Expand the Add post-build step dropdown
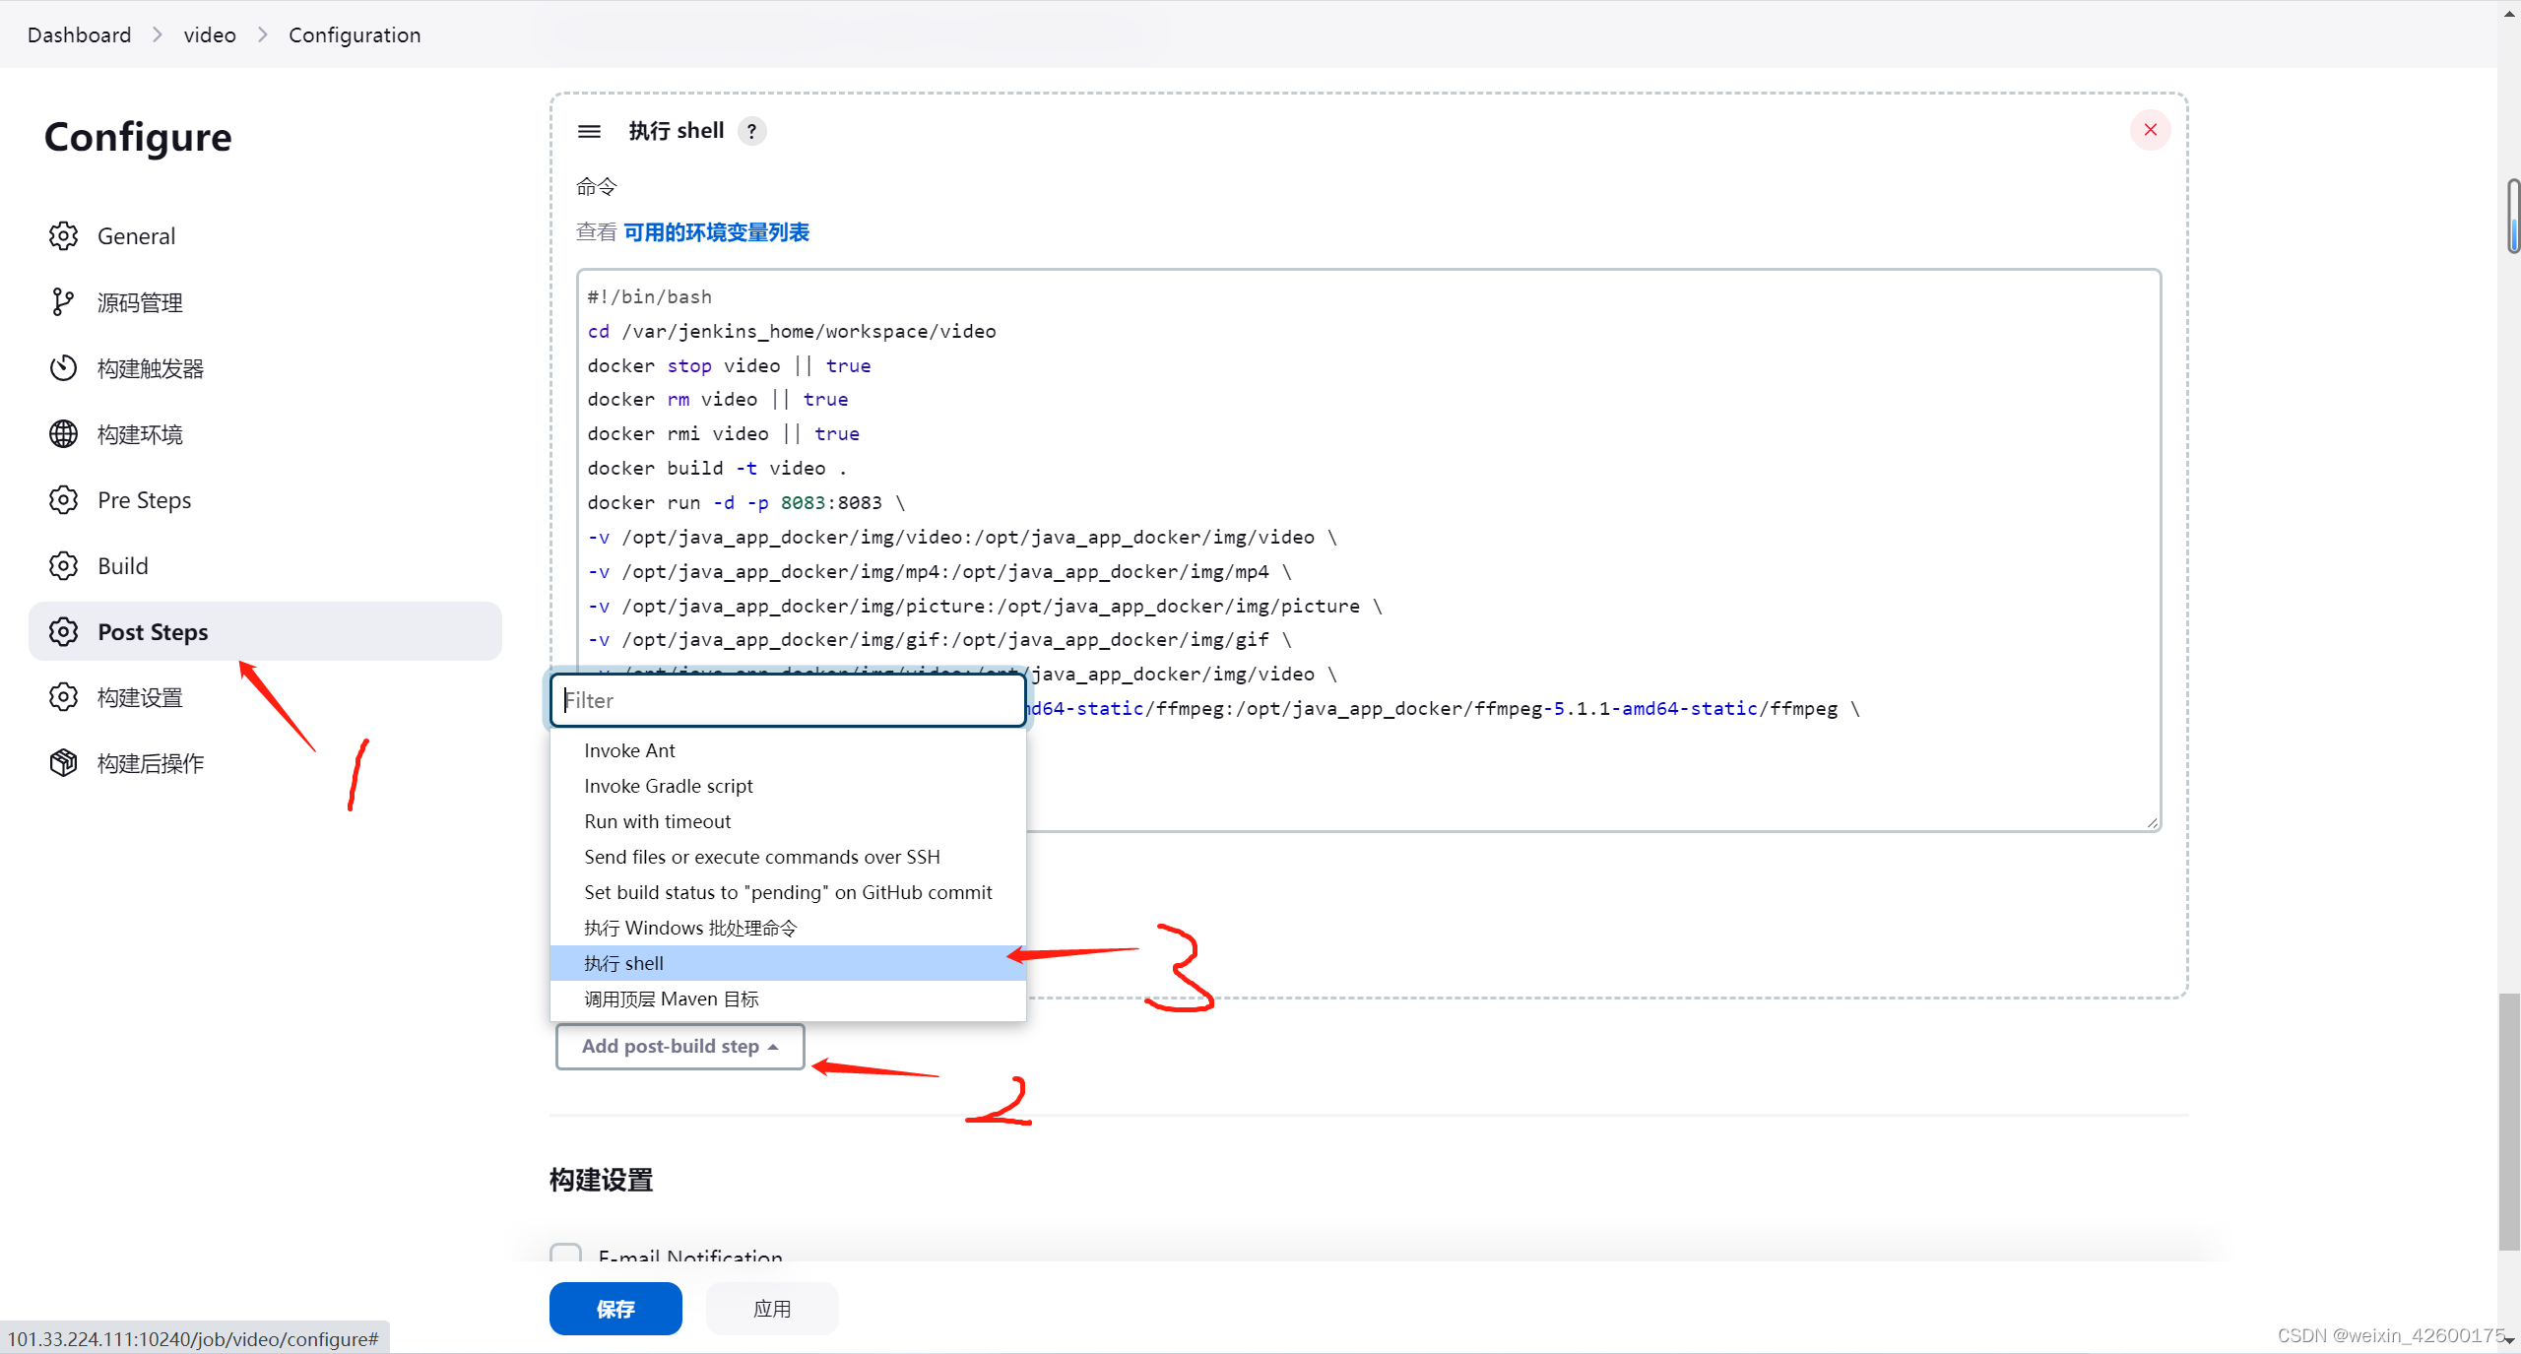This screenshot has width=2521, height=1354. click(x=679, y=1046)
